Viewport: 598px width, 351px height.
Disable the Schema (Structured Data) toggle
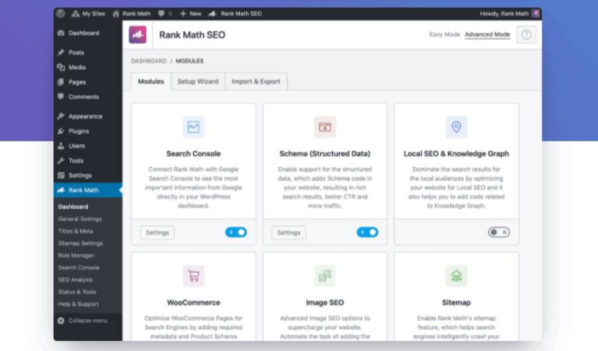pos(367,232)
